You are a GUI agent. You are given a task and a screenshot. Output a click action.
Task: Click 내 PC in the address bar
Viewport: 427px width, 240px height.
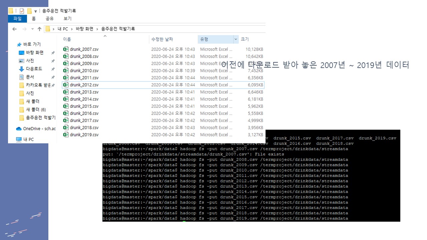(x=63, y=29)
